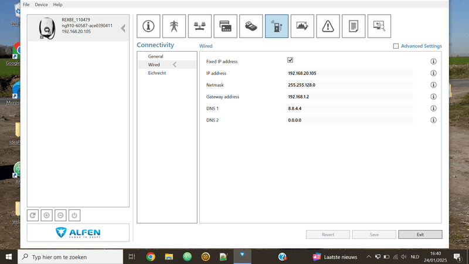Show hidden system tray icons
The height and width of the screenshot is (264, 469).
[x=369, y=257]
